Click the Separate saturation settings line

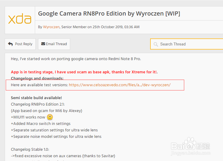54,130
